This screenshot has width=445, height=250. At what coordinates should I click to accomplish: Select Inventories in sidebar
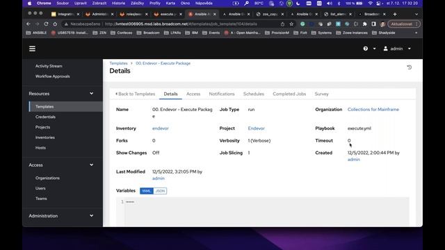coord(45,137)
